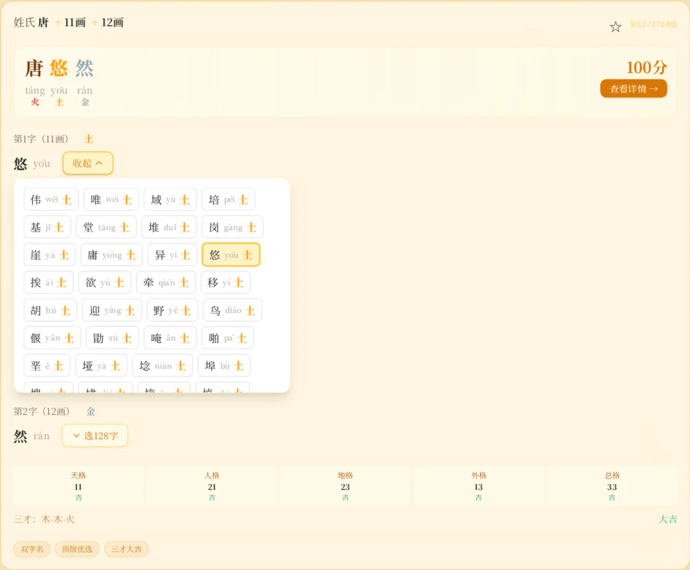Pick the 堆 duī chip
Viewport: 690px width, 570px height.
coord(169,227)
